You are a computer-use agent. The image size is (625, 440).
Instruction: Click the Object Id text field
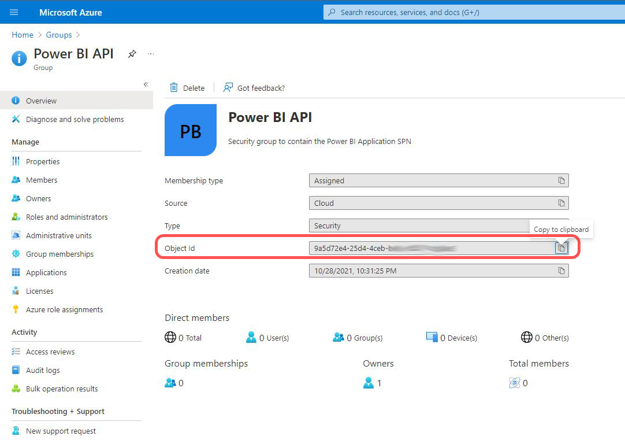tap(427, 248)
